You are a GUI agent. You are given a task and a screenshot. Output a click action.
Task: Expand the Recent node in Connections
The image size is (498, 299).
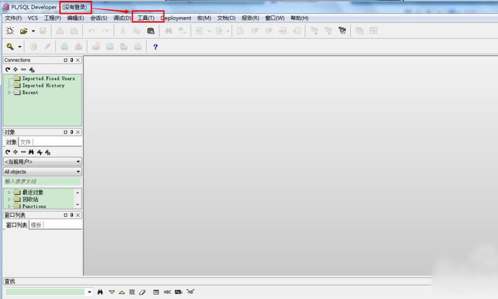click(x=10, y=92)
